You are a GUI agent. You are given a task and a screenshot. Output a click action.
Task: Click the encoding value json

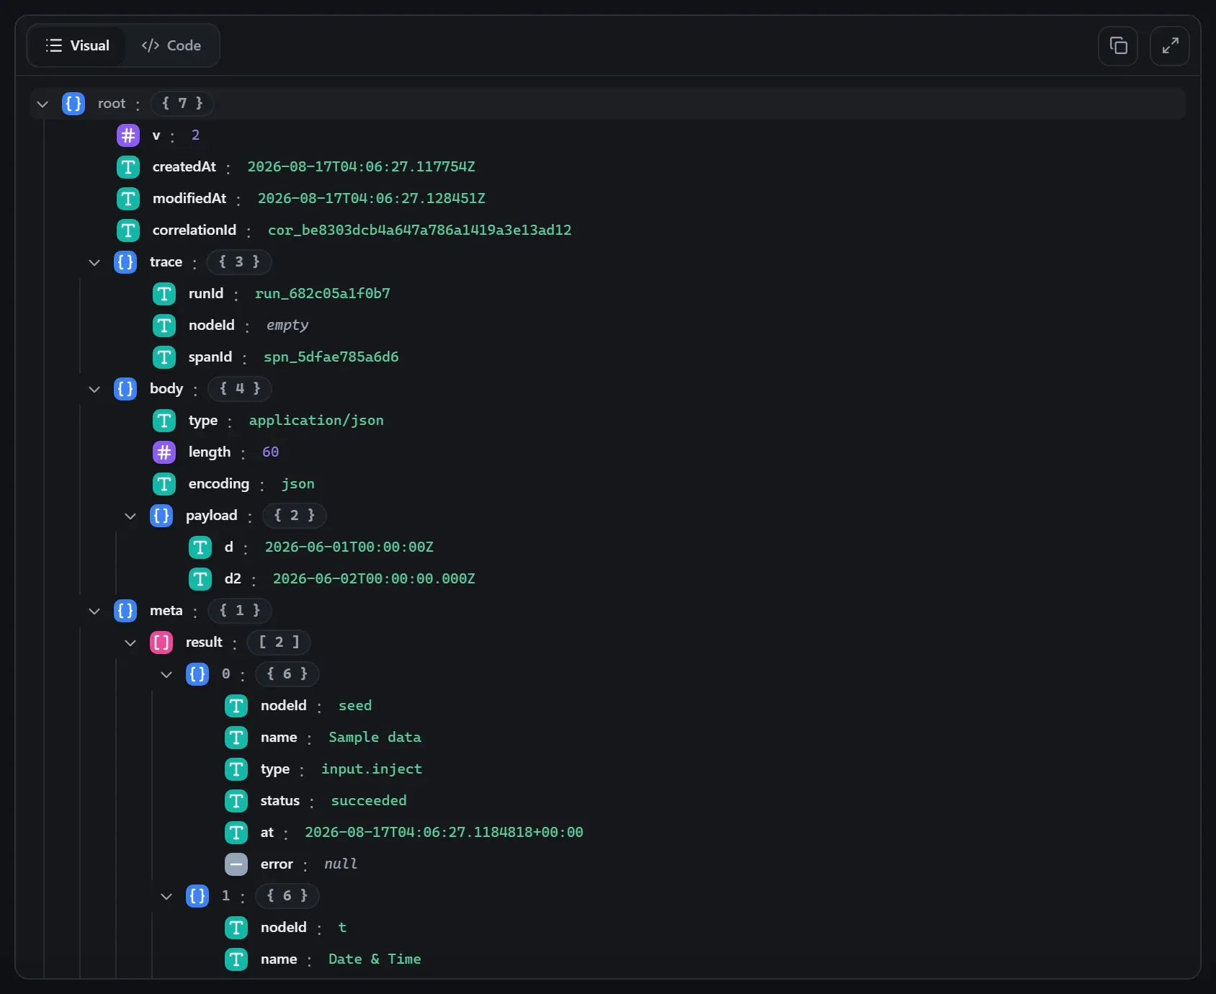pyautogui.click(x=298, y=484)
